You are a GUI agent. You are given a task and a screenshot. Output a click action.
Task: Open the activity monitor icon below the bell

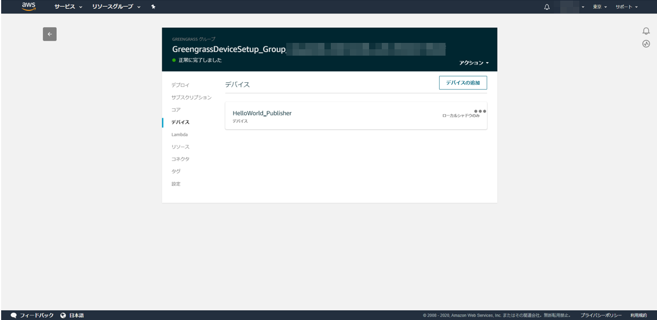646,43
